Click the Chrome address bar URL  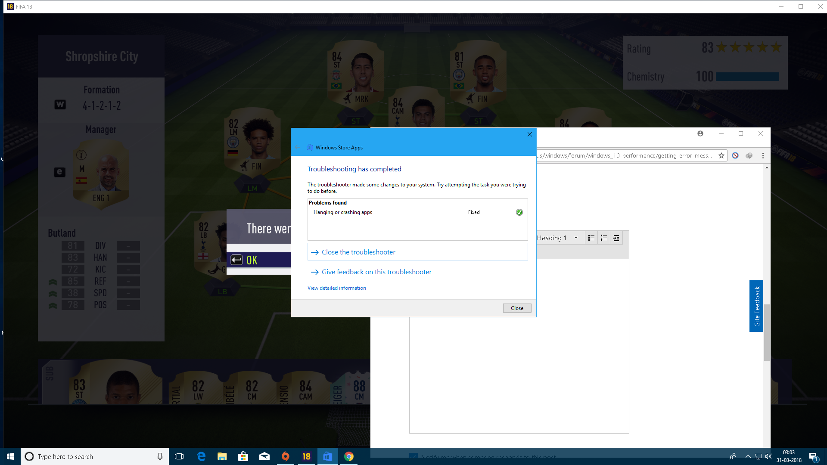pos(625,155)
